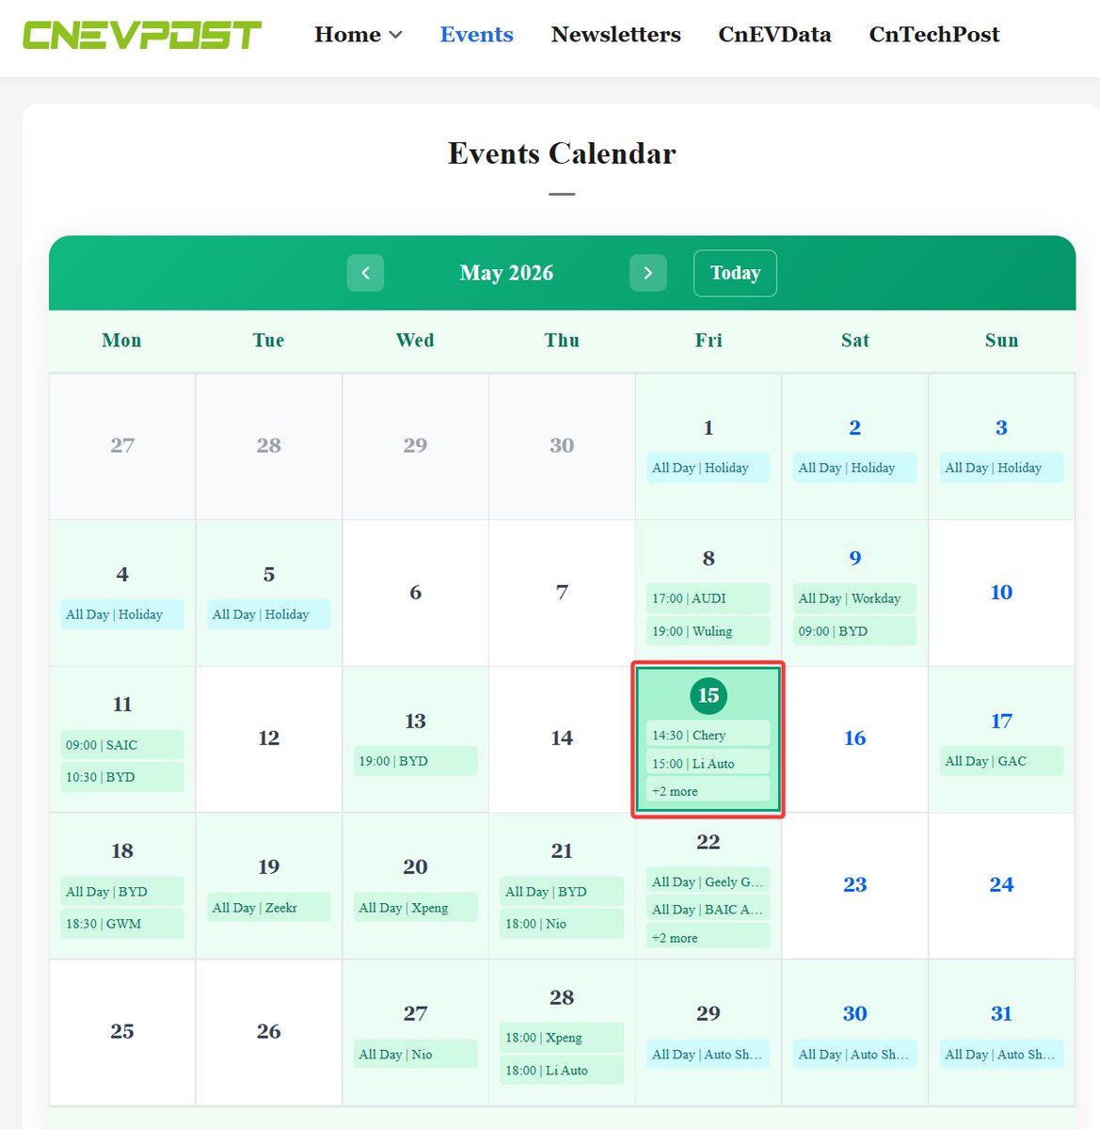The width and height of the screenshot is (1100, 1129).
Task: Expand the Home menu chevron
Action: 395,35
